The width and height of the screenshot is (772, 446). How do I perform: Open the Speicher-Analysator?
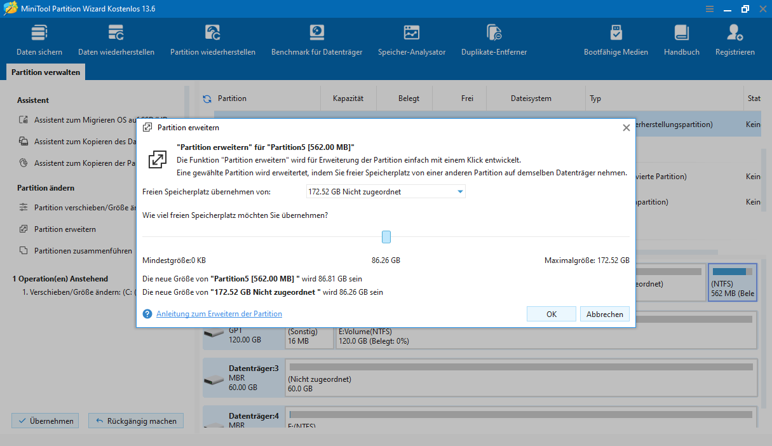pyautogui.click(x=412, y=41)
